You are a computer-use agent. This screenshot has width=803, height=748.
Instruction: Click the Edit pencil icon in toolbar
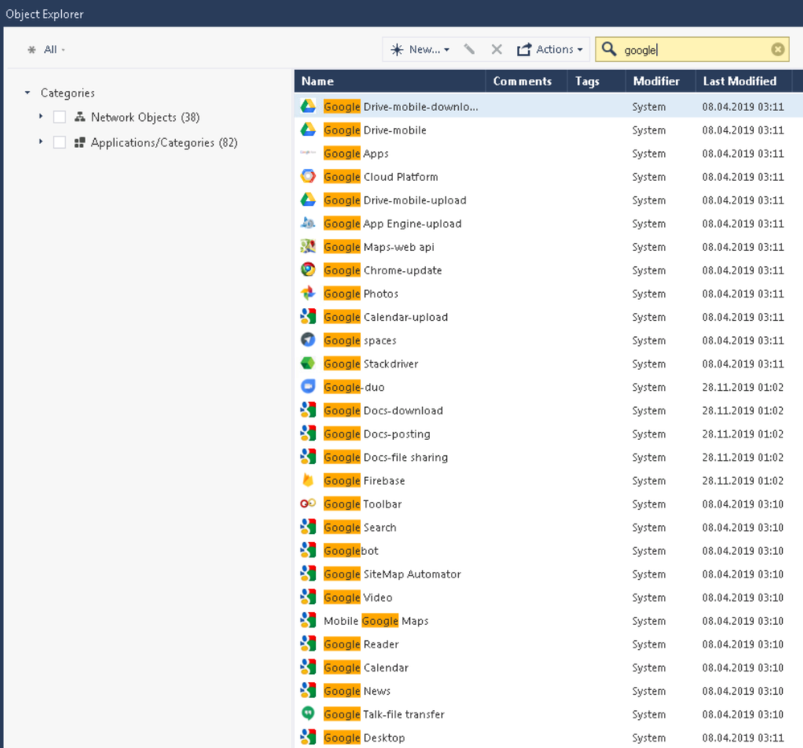point(469,49)
